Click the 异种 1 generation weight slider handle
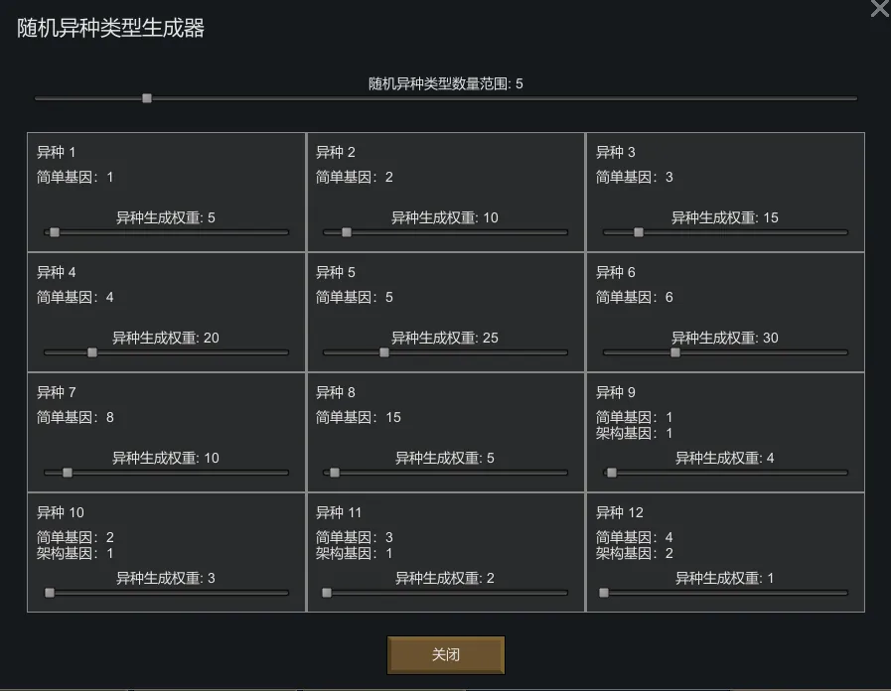The image size is (891, 691). 55,232
